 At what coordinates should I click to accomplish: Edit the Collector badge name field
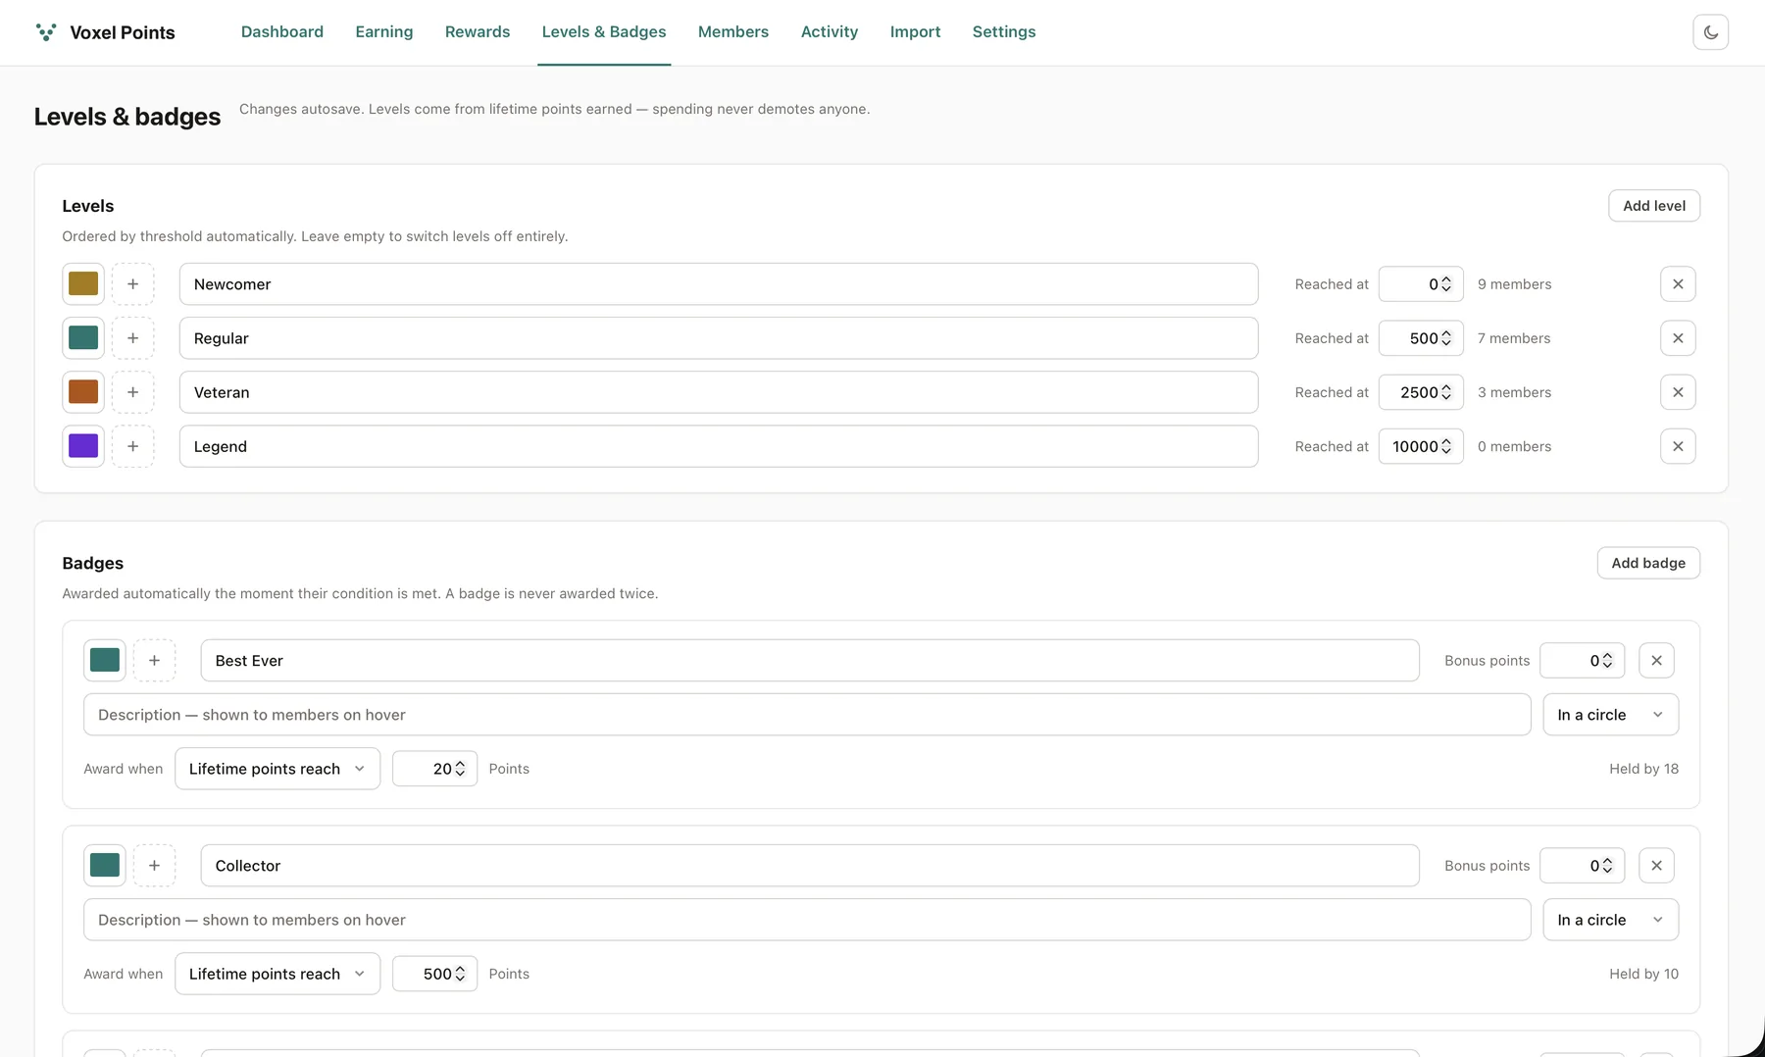pos(810,866)
